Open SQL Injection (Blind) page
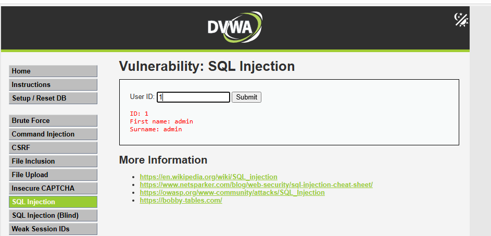The height and width of the screenshot is (236, 491). tap(53, 216)
